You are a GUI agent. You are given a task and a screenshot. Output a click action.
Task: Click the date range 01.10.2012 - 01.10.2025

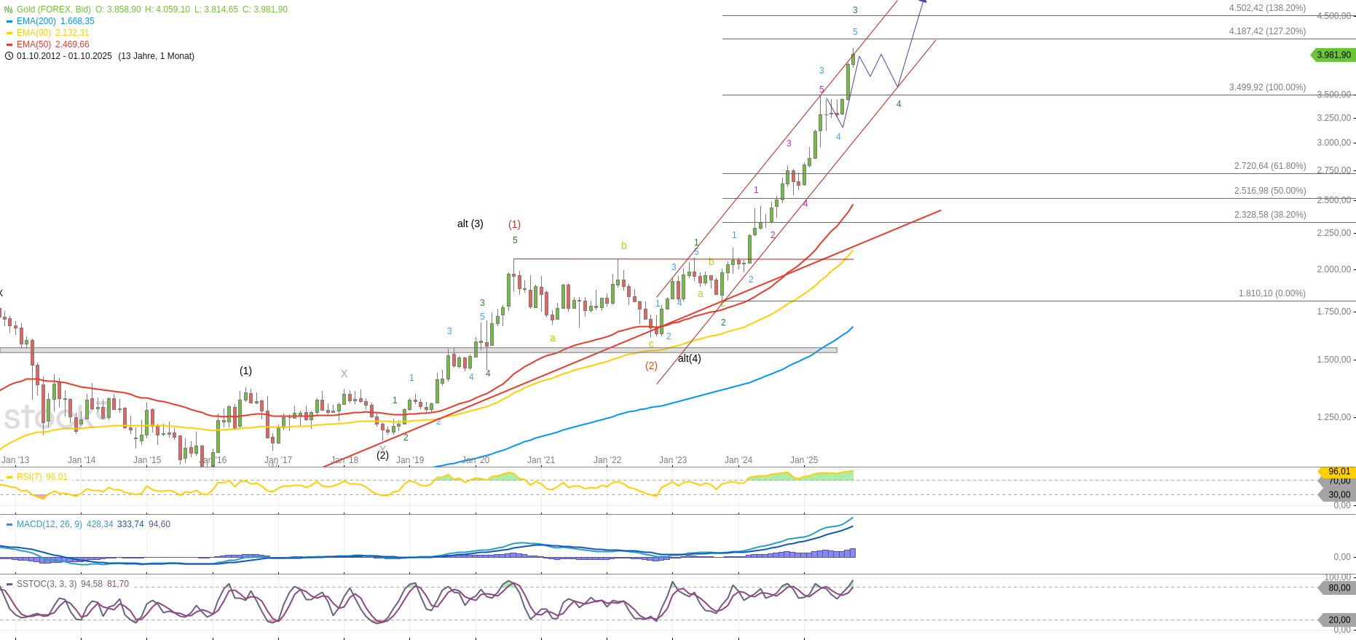click(64, 56)
